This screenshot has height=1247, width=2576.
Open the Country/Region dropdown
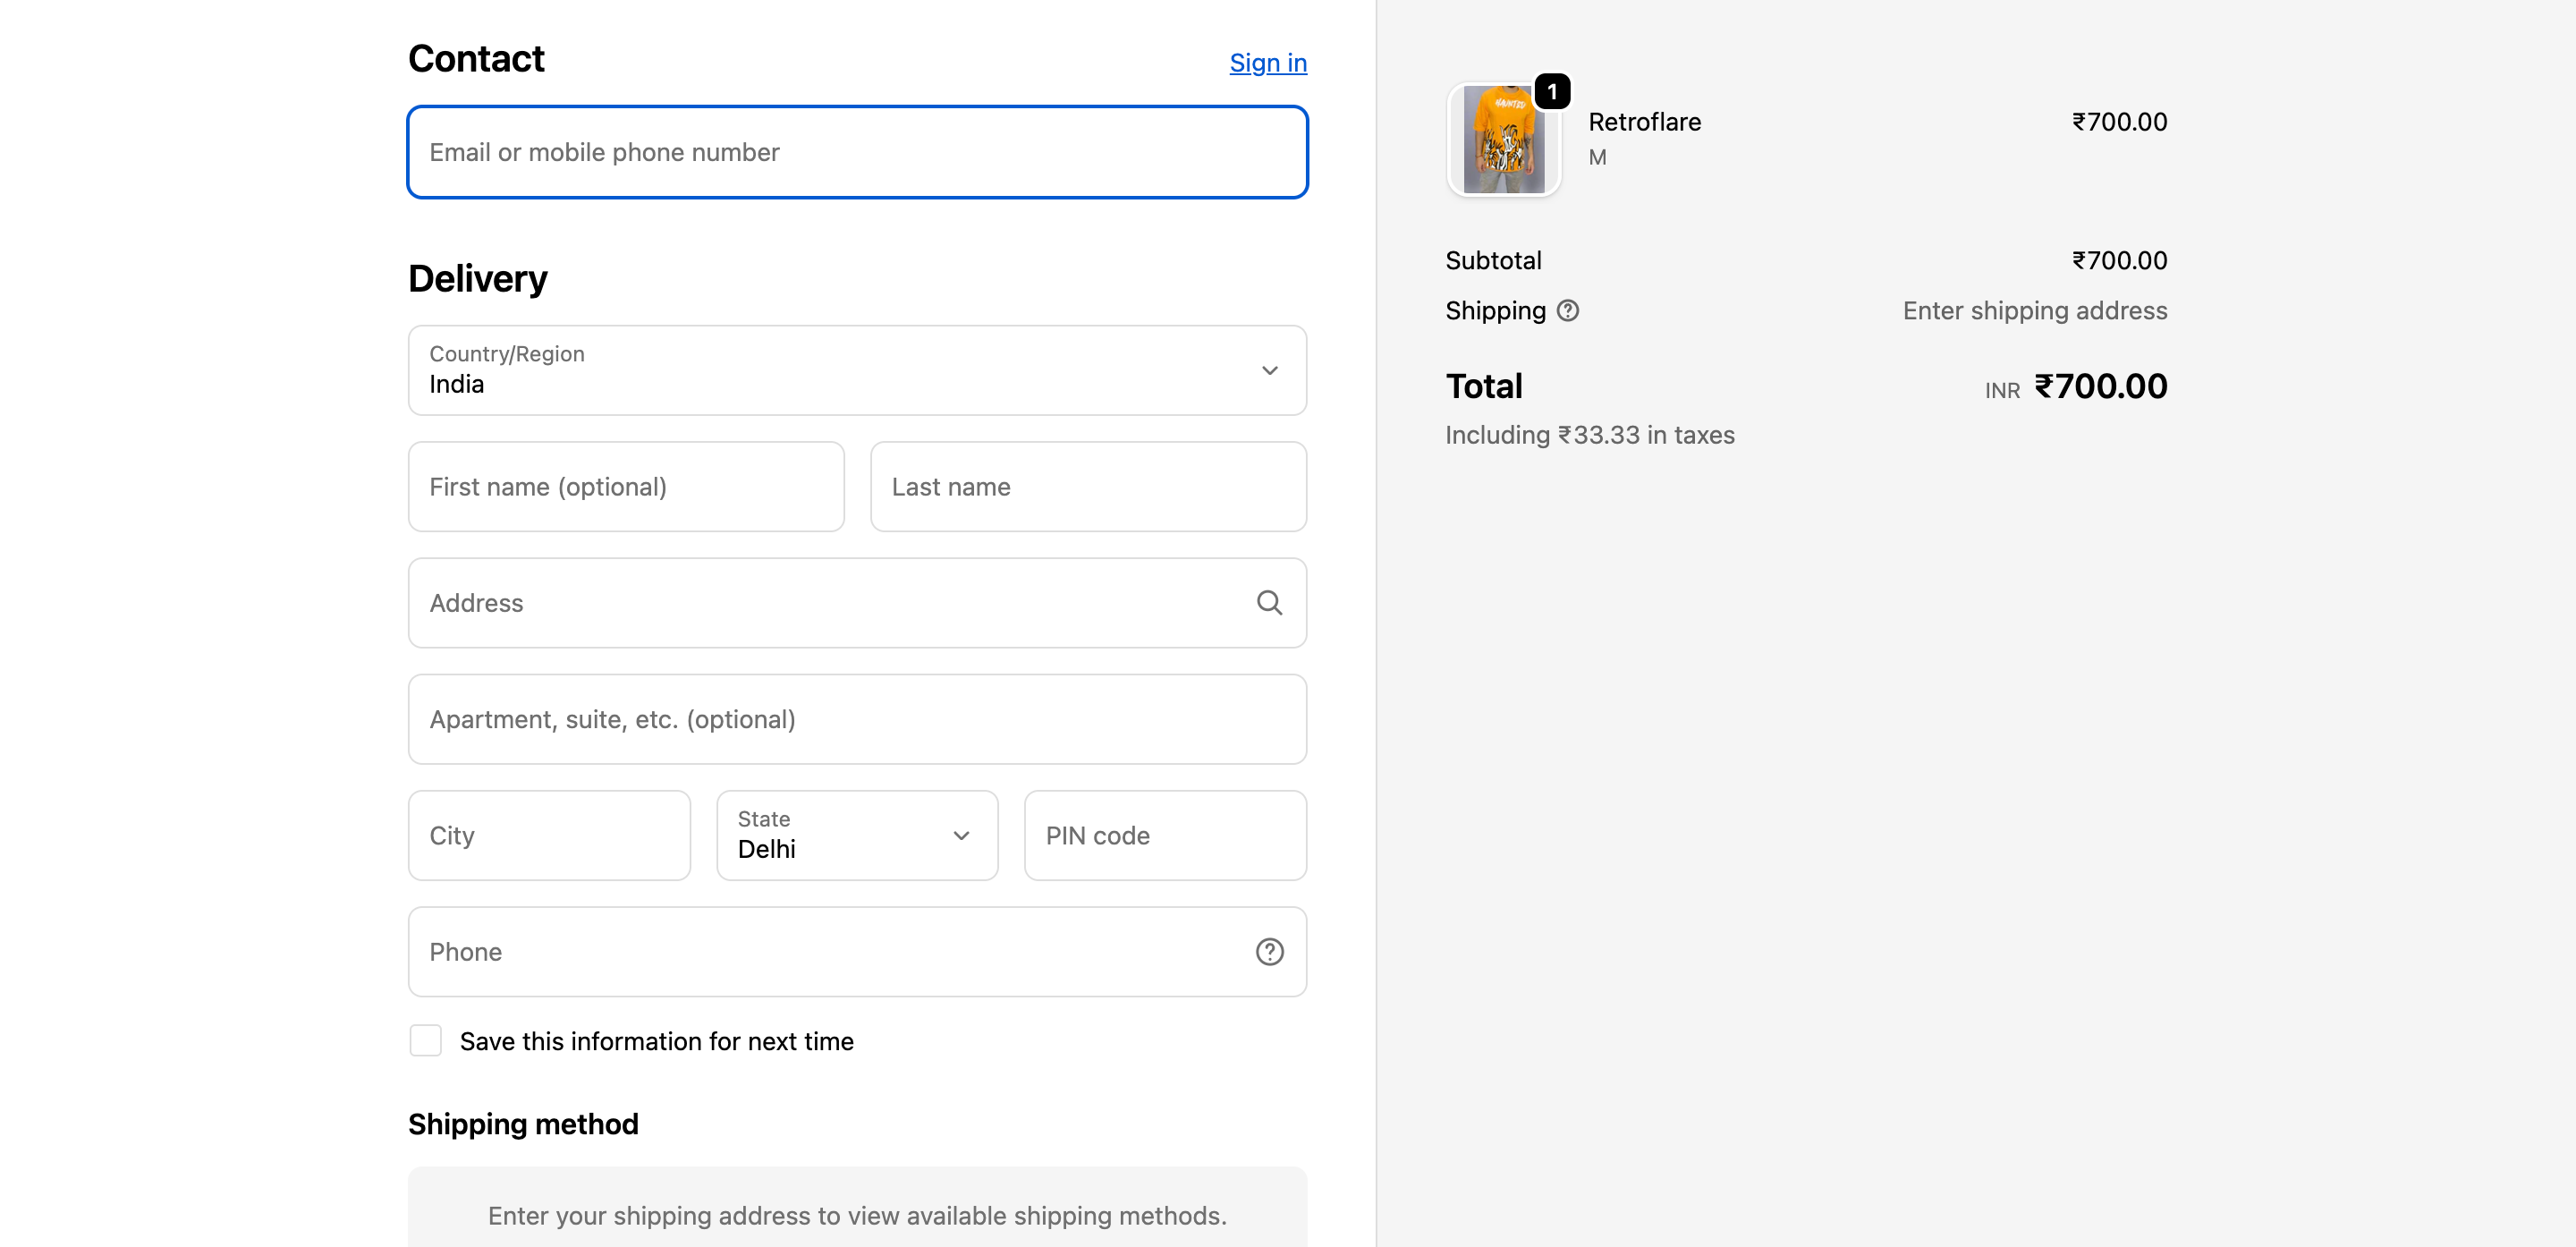(x=856, y=370)
